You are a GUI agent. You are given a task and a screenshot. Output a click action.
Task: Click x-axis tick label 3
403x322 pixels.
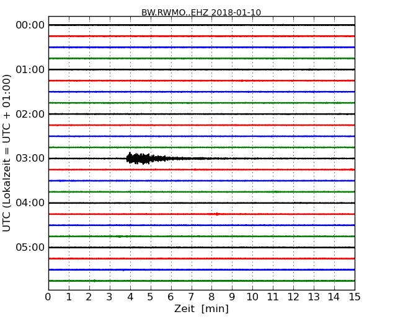click(x=110, y=297)
